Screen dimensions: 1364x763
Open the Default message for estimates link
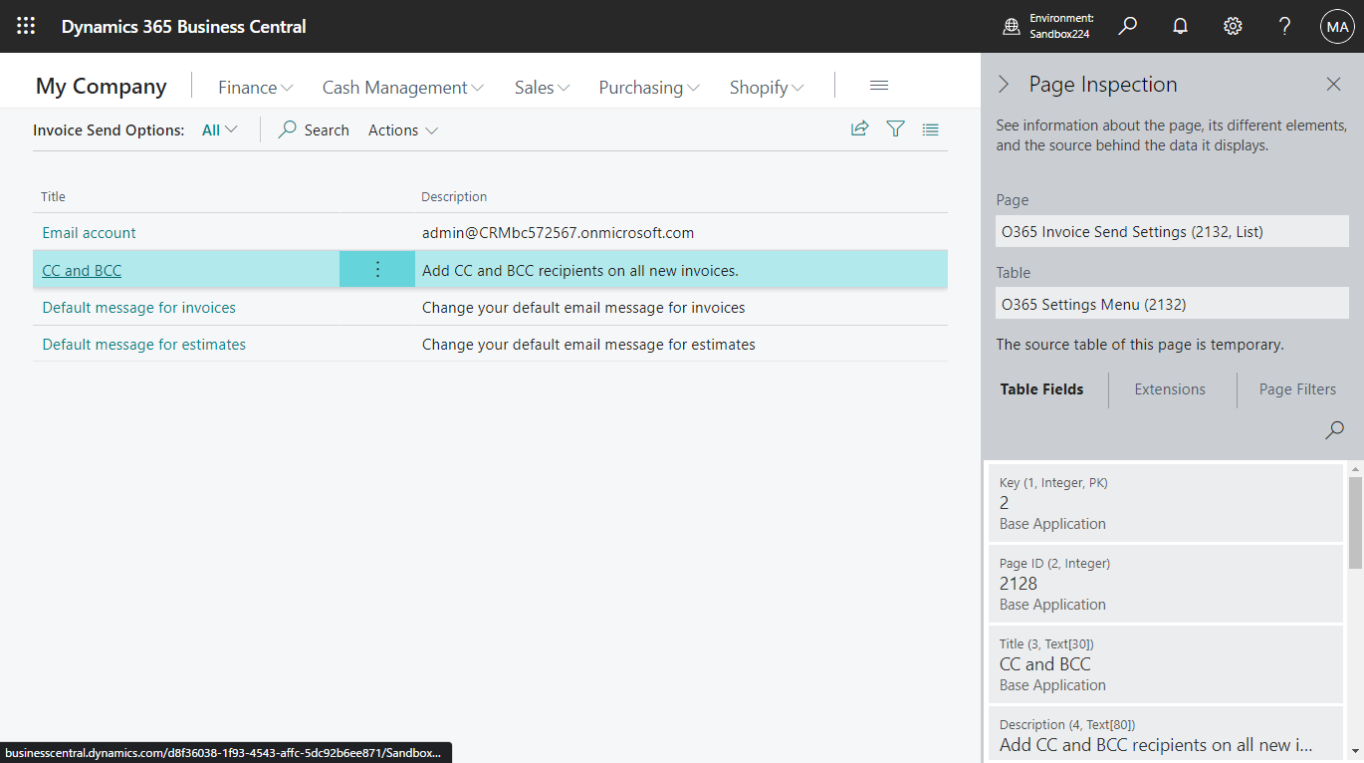coord(143,344)
